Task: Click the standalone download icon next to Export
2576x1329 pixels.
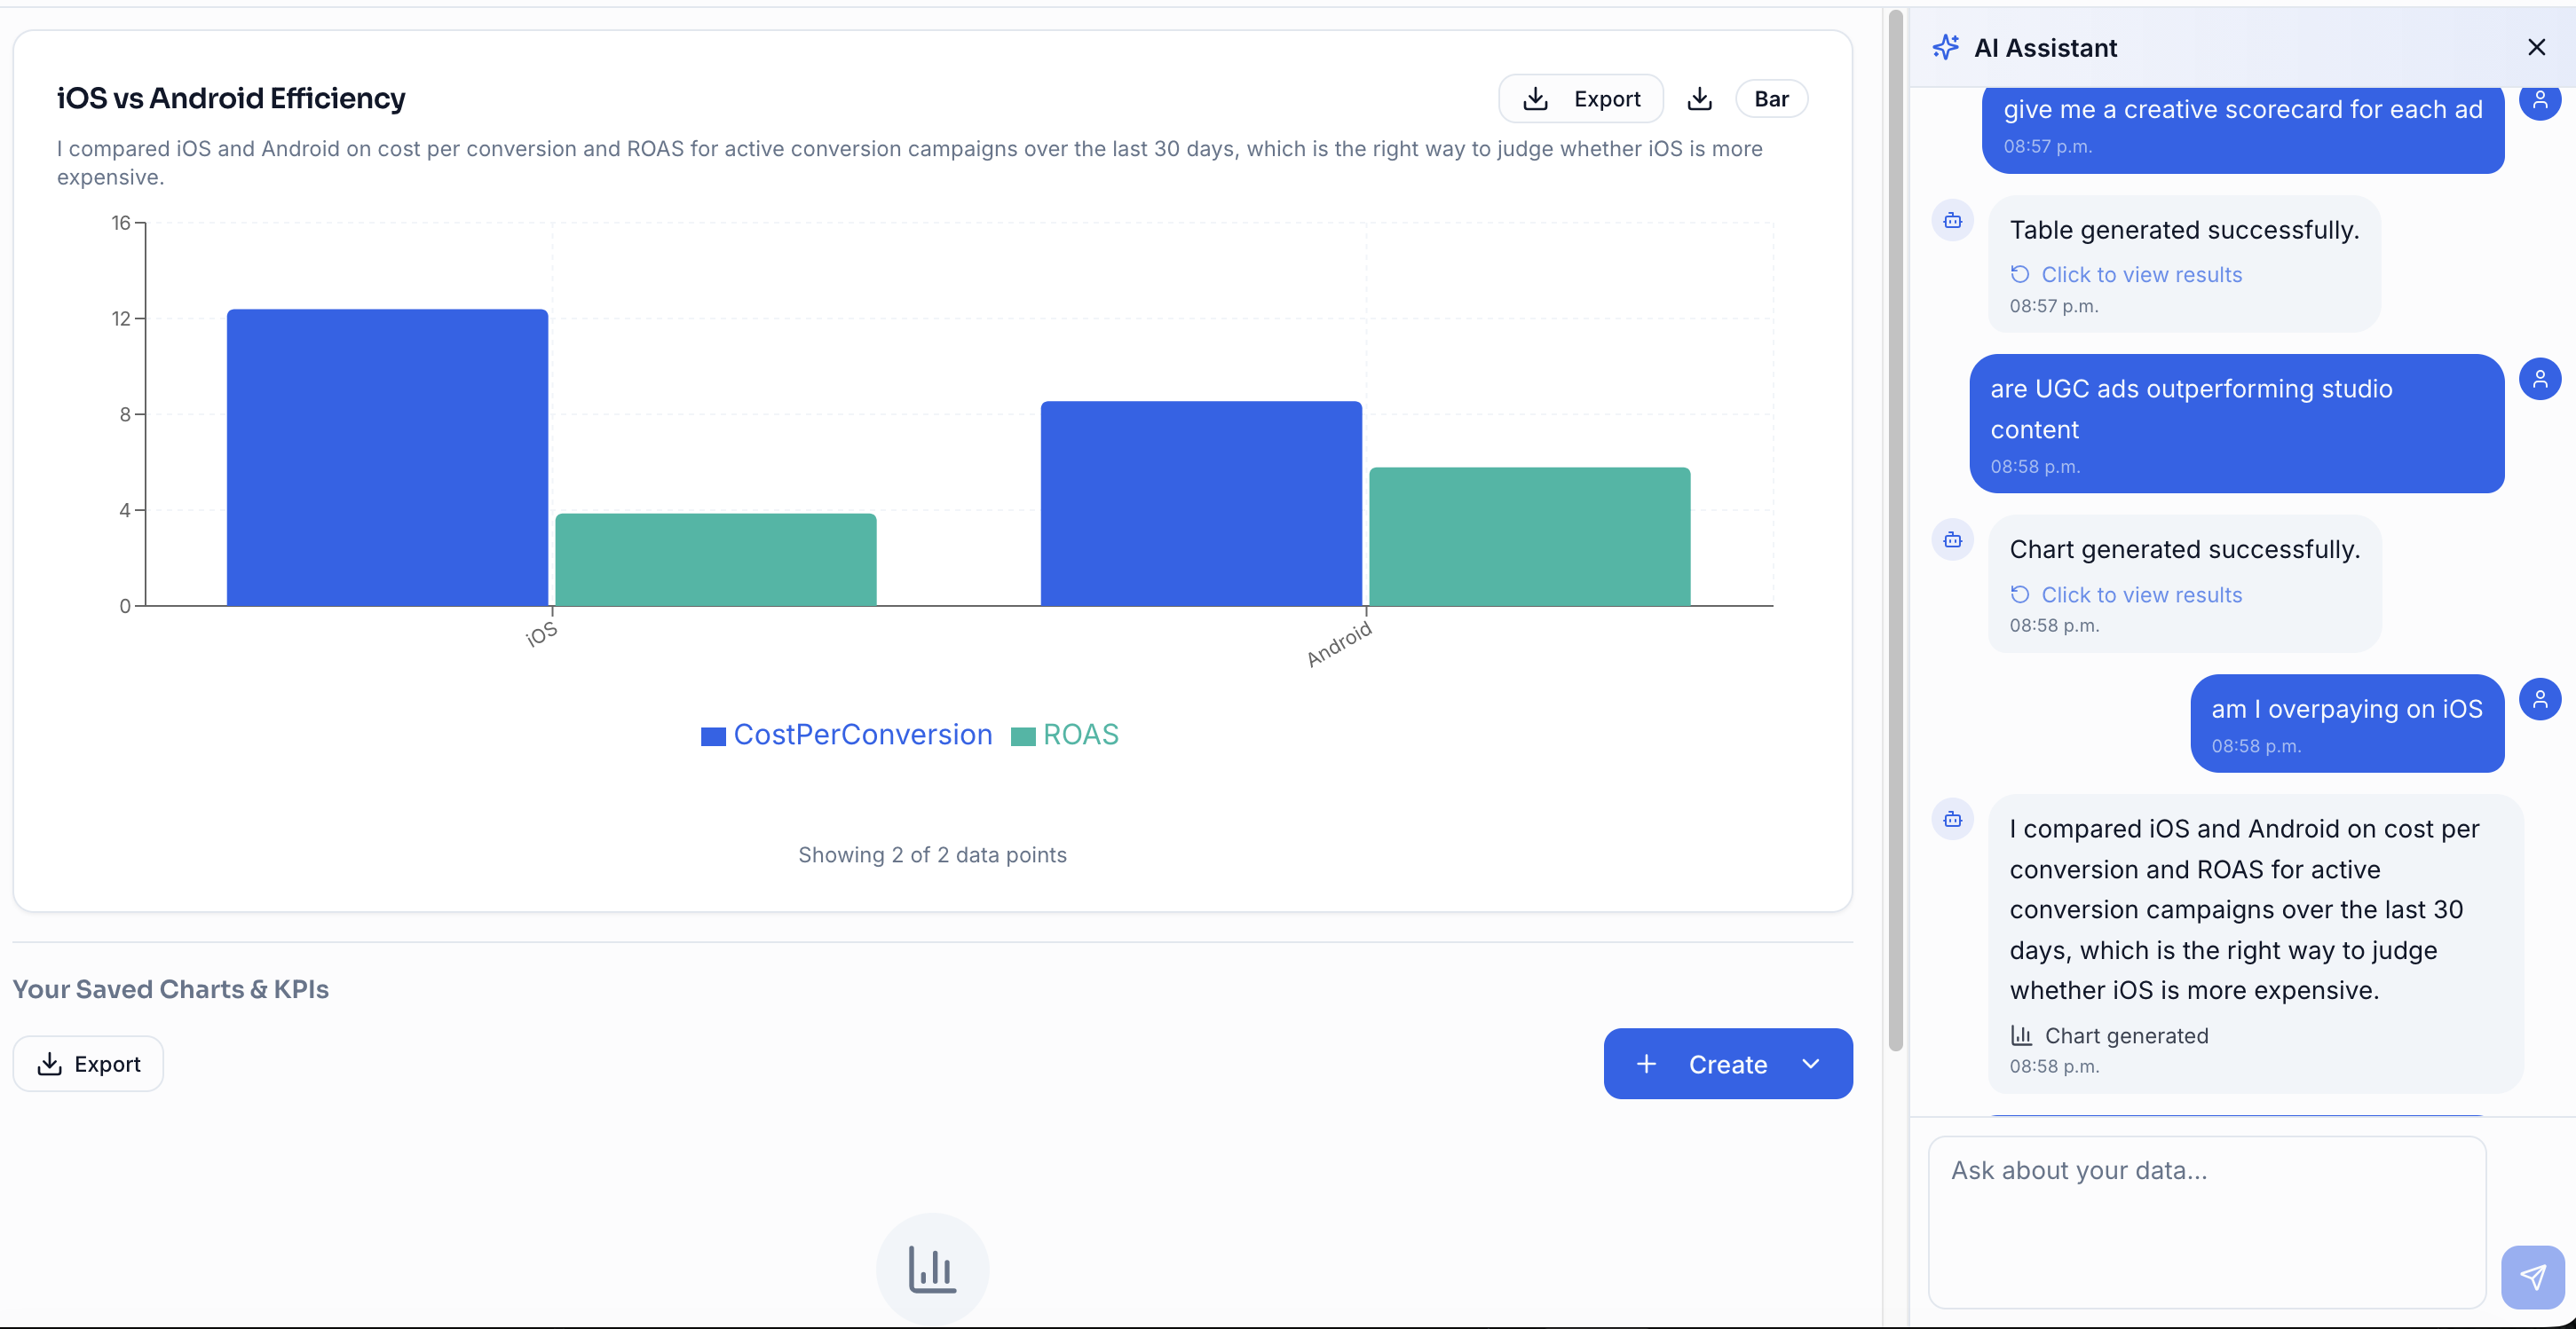Action: click(1700, 98)
